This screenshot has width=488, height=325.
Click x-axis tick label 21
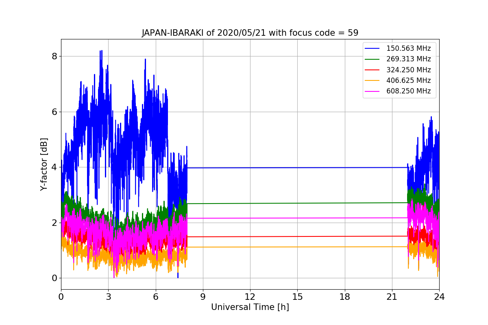[392, 297]
